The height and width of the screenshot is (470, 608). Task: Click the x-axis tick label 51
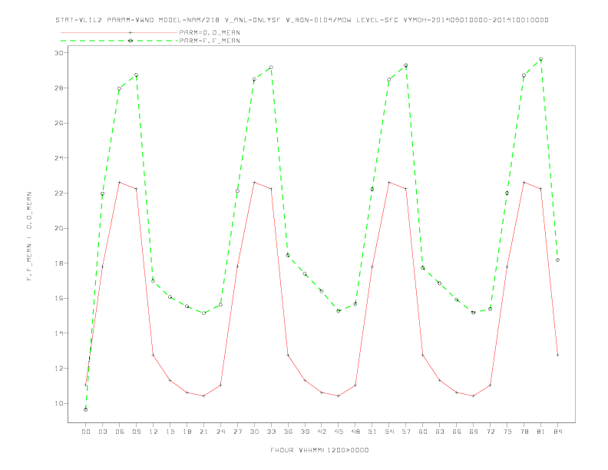coord(372,432)
